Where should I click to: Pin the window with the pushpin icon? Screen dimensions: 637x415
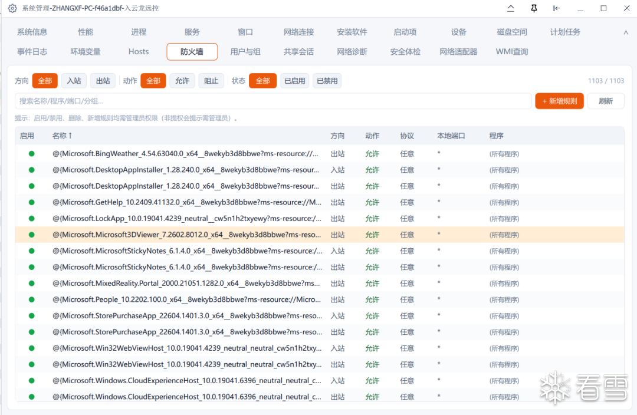click(x=534, y=8)
